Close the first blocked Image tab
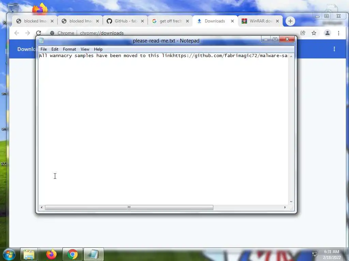 pyautogui.click(x=52, y=21)
